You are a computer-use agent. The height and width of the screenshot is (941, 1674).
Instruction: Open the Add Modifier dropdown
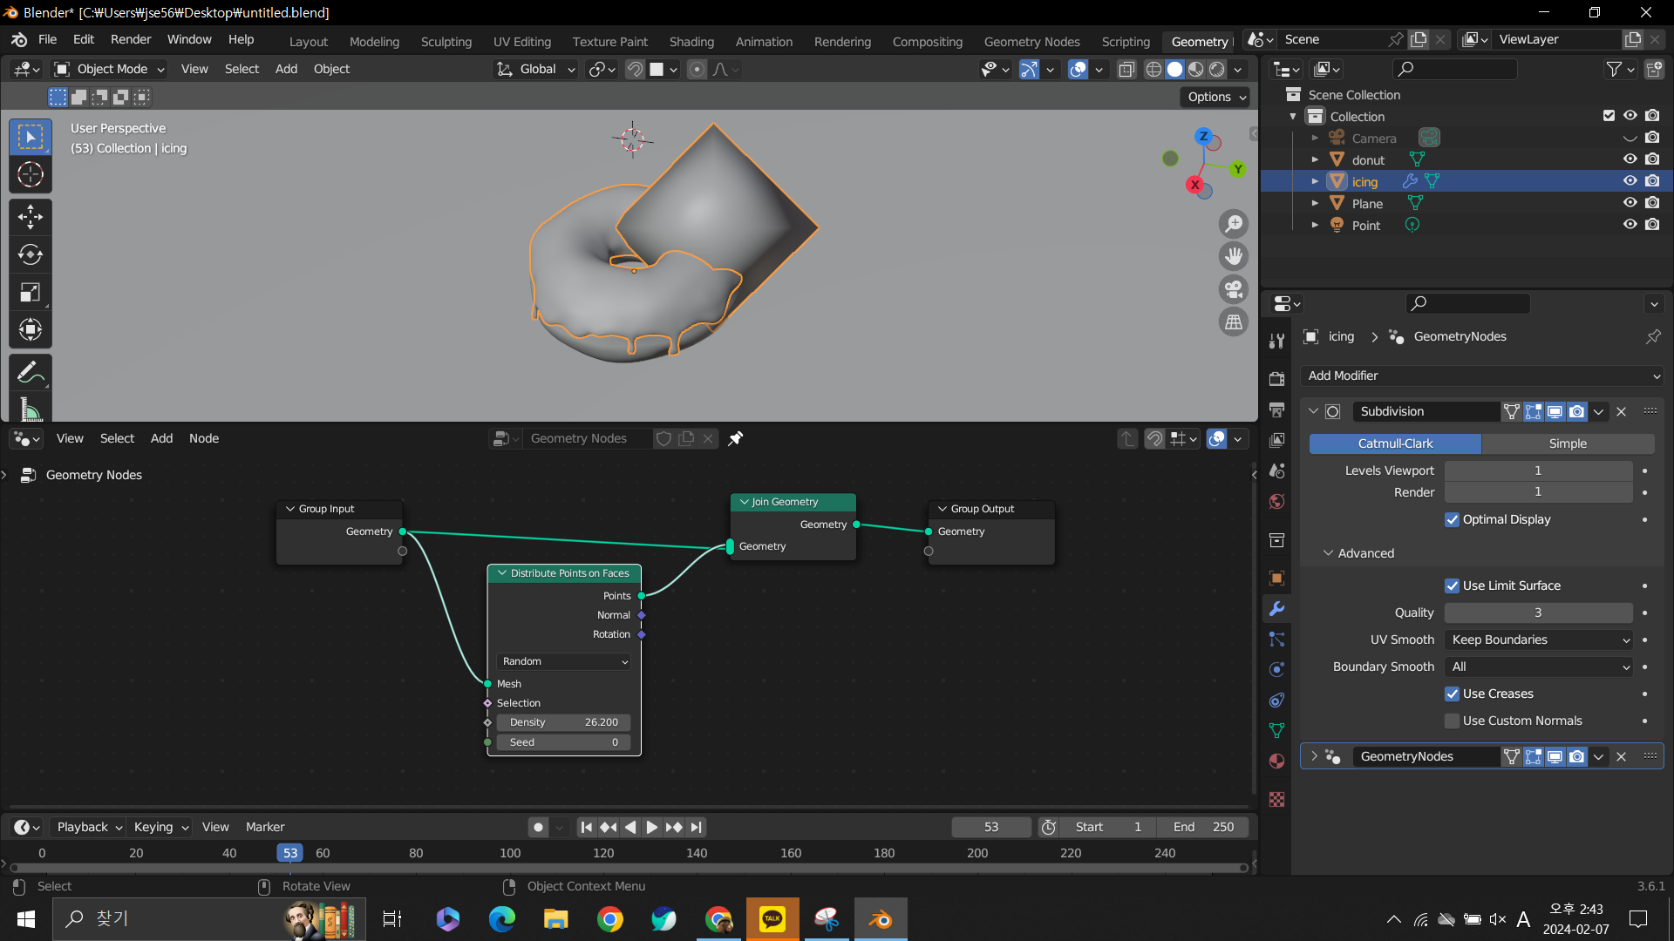point(1481,376)
